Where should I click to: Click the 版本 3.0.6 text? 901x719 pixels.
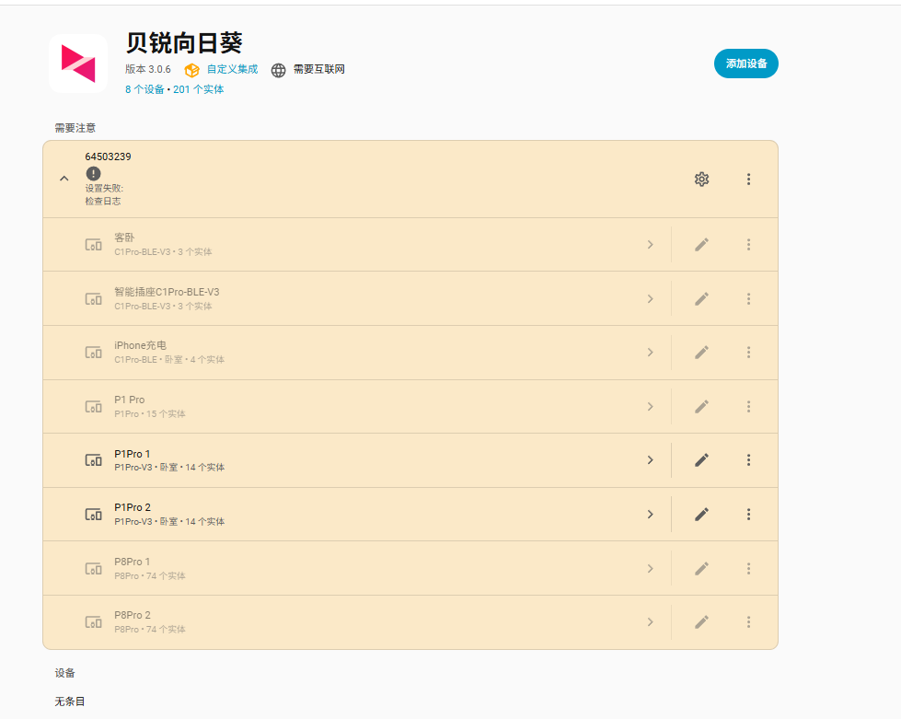[x=147, y=70]
